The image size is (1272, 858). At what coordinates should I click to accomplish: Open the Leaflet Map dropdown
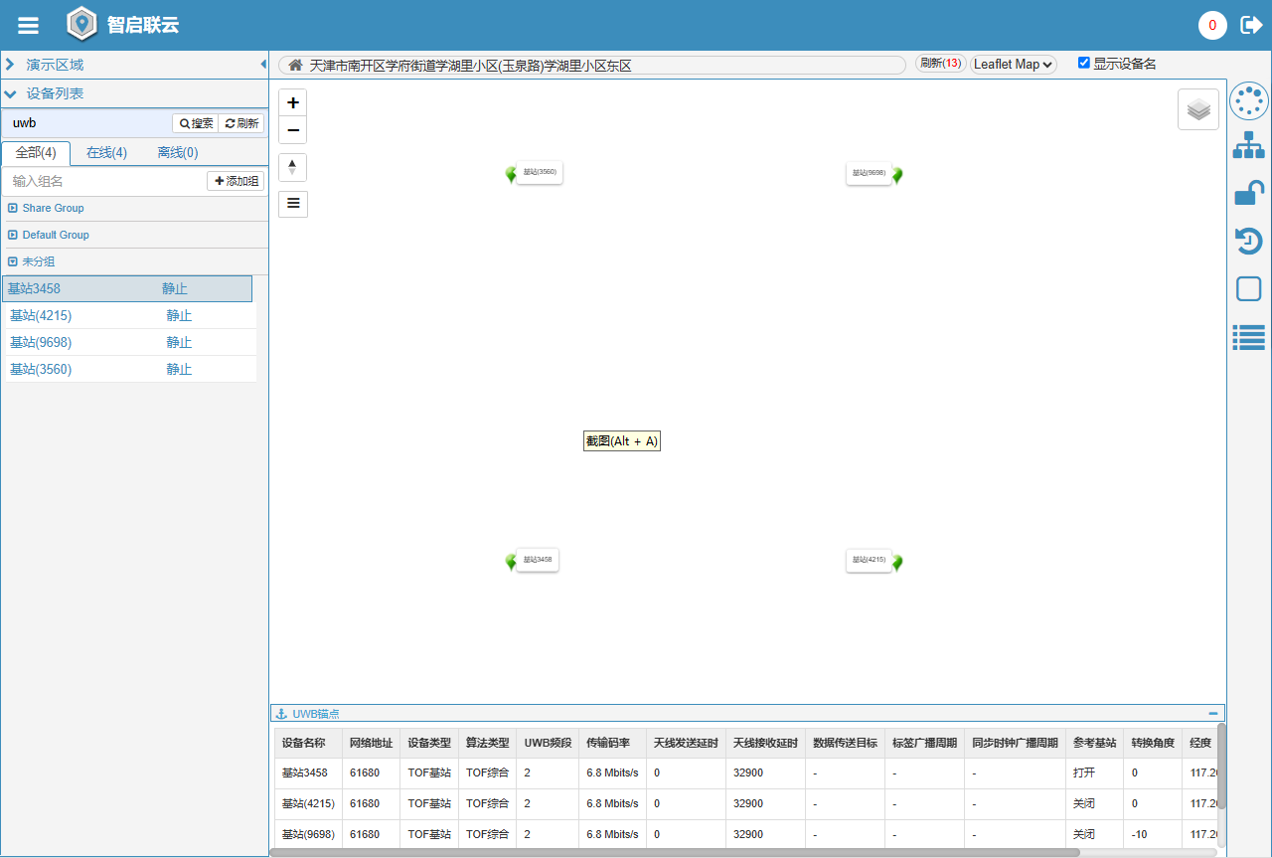[x=1014, y=65]
